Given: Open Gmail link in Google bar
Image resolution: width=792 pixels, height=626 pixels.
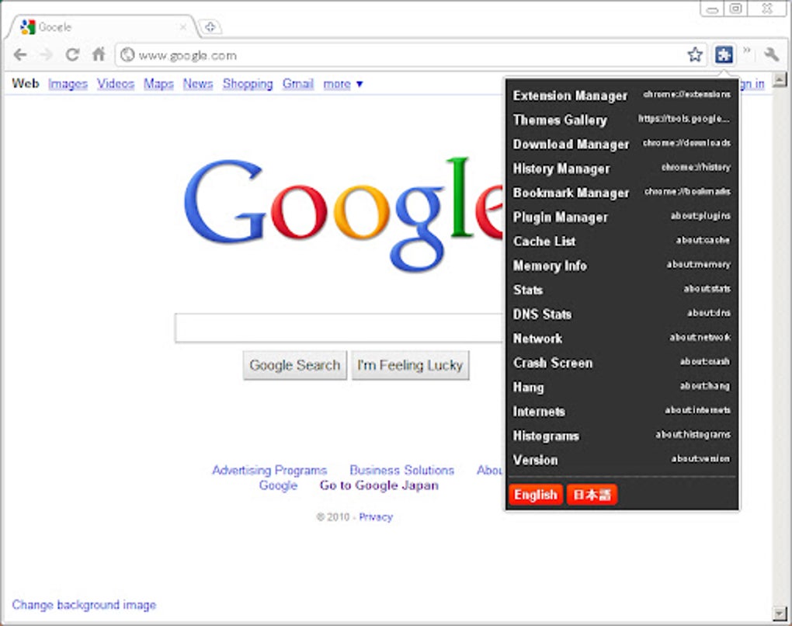Looking at the screenshot, I should (x=298, y=83).
